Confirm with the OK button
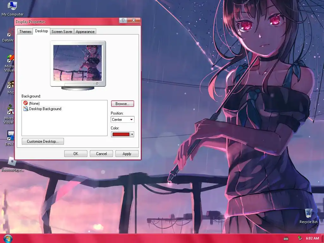 [x=76, y=154]
